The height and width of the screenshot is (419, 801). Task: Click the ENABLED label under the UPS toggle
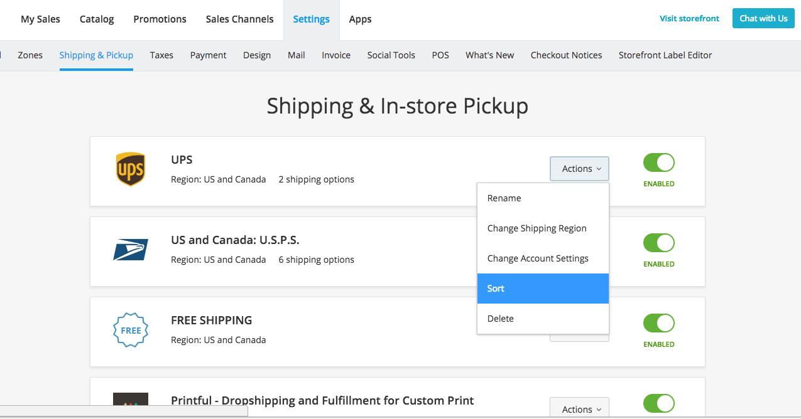(x=659, y=184)
